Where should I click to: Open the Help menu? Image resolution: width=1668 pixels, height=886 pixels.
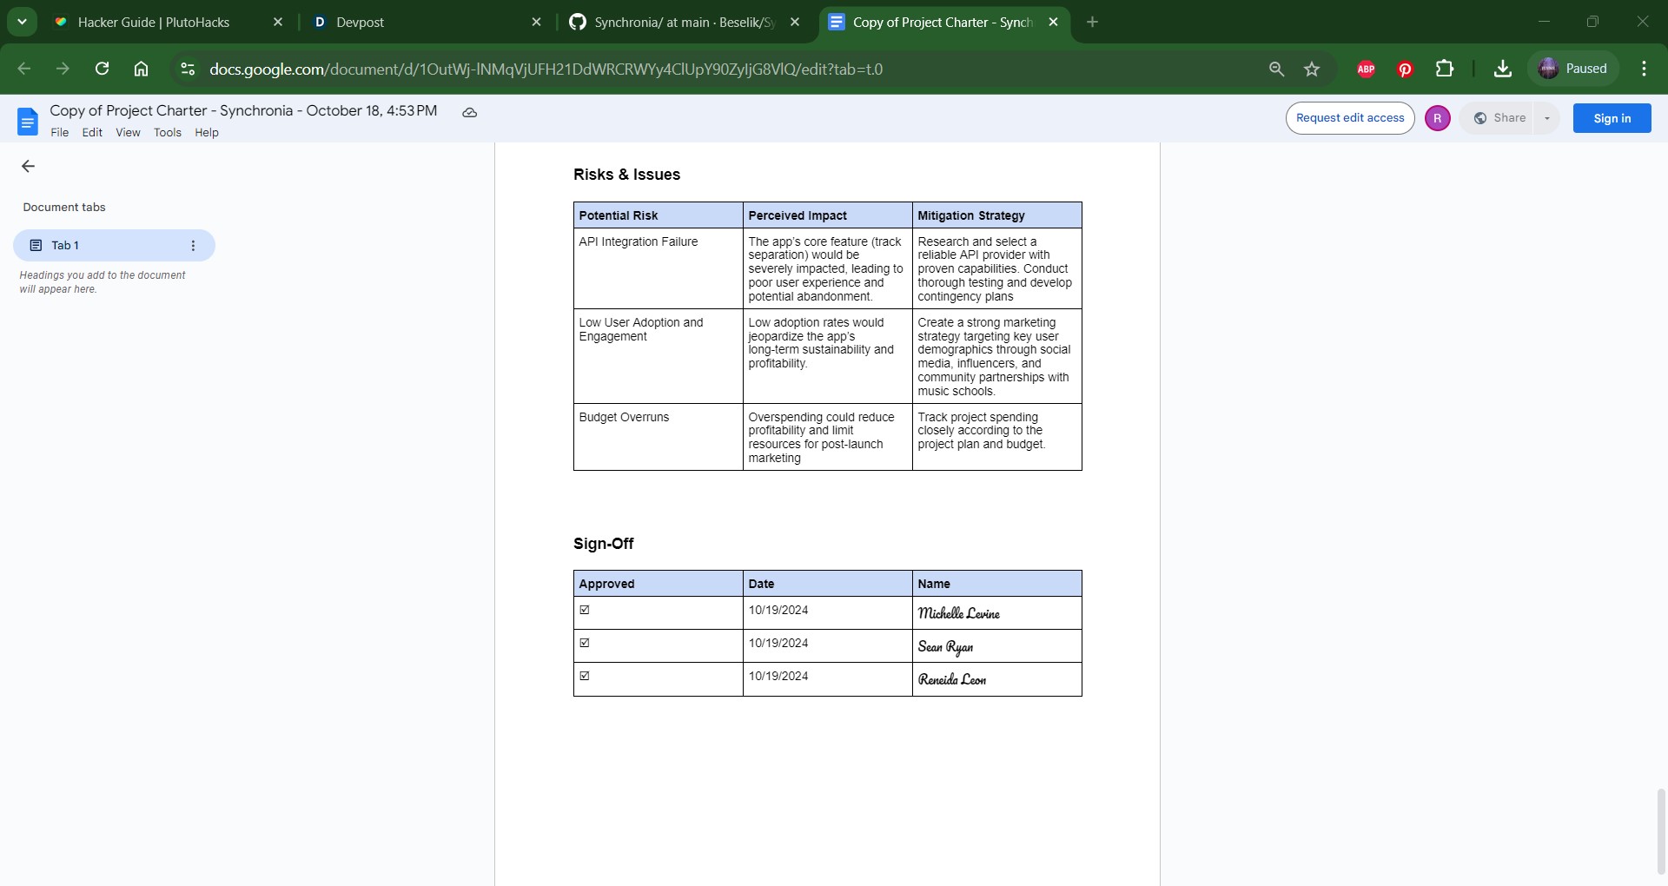(207, 133)
